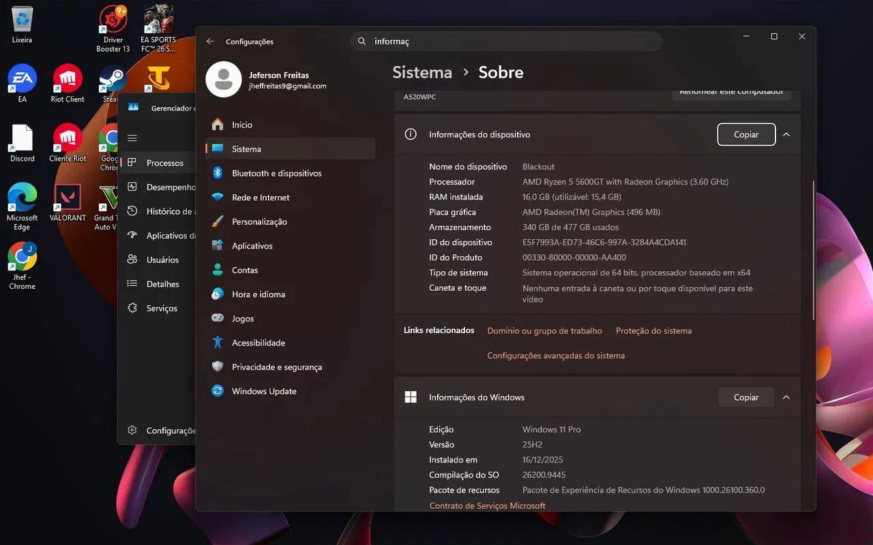Open EA SPORTS FC 26 shortcut
The width and height of the screenshot is (873, 545).
pos(158,29)
